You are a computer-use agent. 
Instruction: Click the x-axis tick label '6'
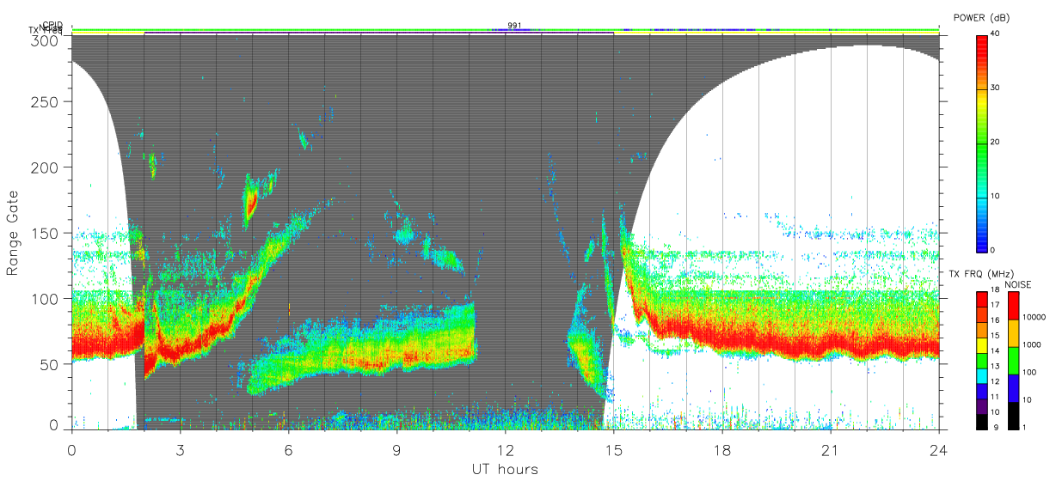coord(289,450)
